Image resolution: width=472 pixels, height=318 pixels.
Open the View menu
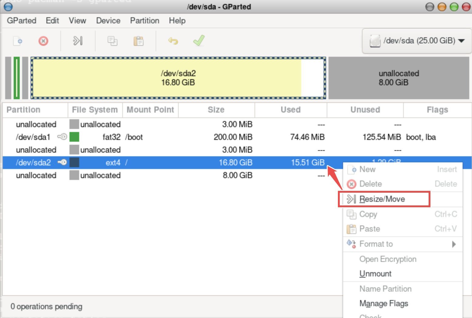tap(77, 21)
